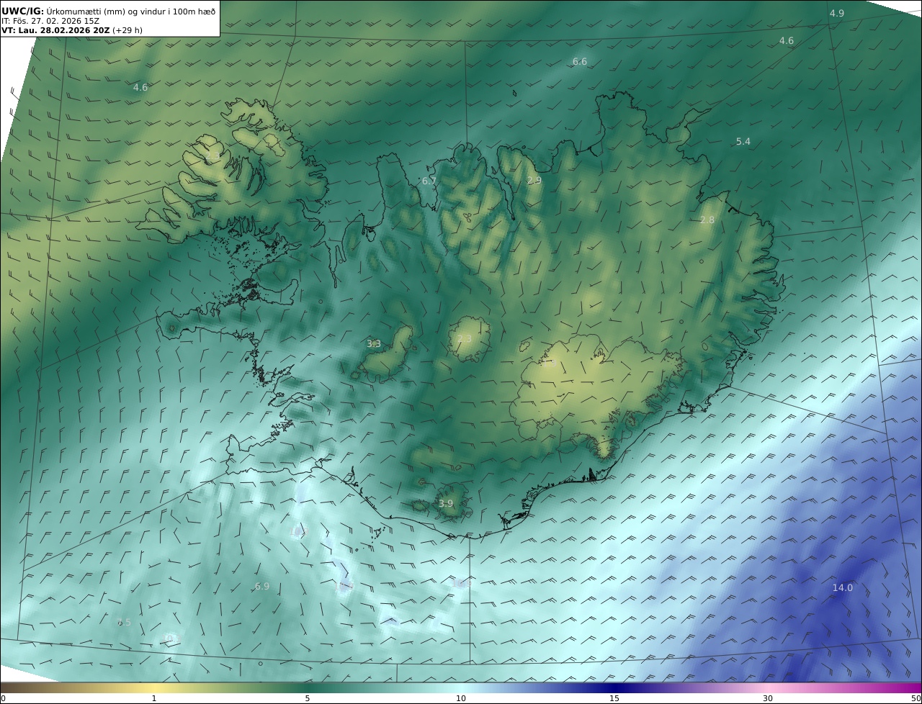The height and width of the screenshot is (704, 922).
Task: Click the 3.3 value beside the western glacier
Action: coord(374,344)
